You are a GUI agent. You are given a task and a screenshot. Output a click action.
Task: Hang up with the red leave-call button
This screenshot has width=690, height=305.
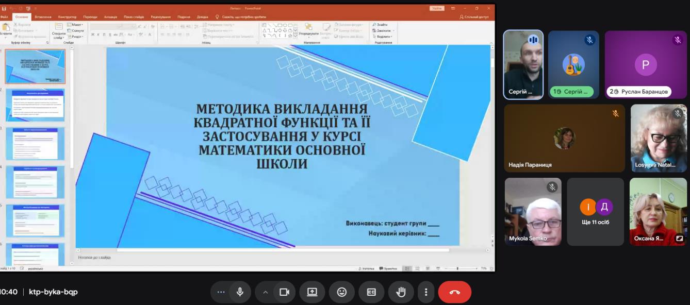pyautogui.click(x=454, y=292)
